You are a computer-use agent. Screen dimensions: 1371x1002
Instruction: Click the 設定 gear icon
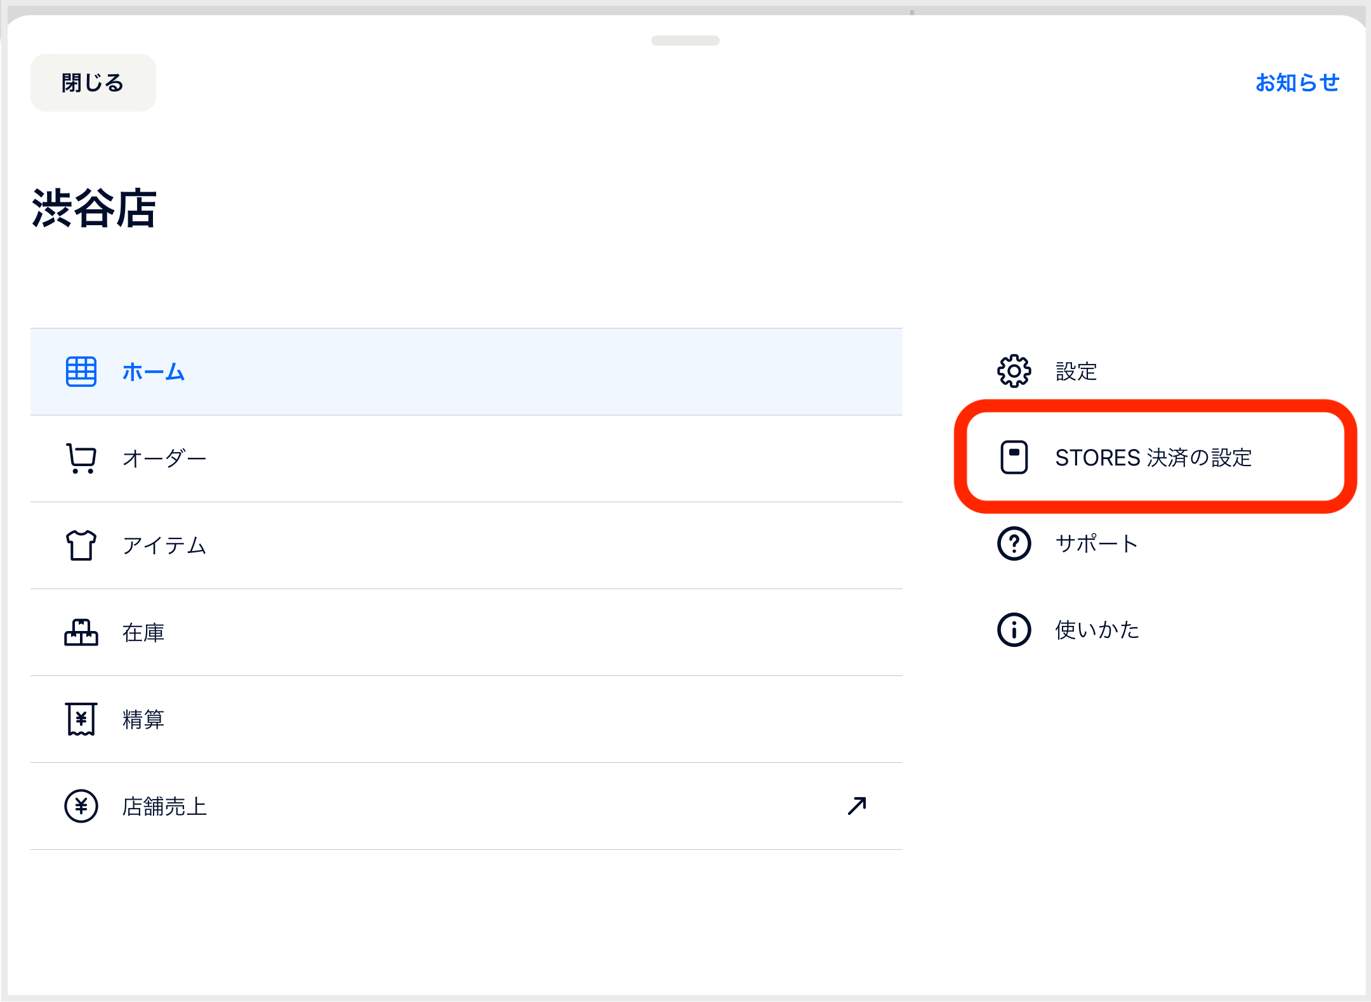point(1014,371)
